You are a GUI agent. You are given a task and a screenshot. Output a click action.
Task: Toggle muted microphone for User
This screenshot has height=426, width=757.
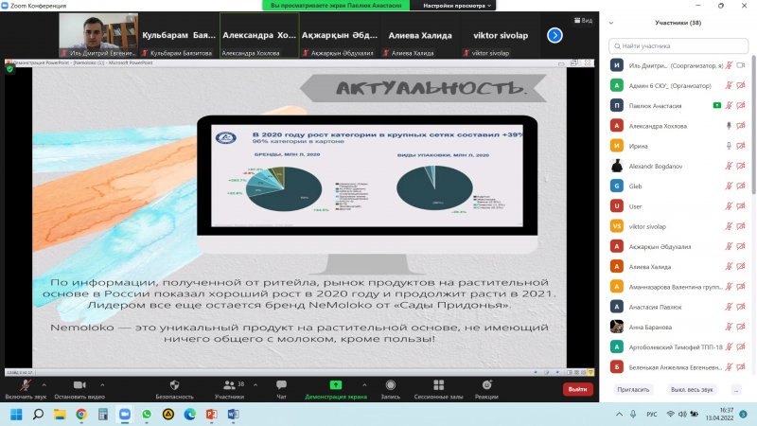coord(729,206)
